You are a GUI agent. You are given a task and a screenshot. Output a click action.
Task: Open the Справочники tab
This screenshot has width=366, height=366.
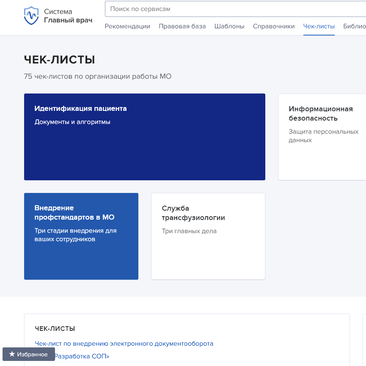coord(274,26)
